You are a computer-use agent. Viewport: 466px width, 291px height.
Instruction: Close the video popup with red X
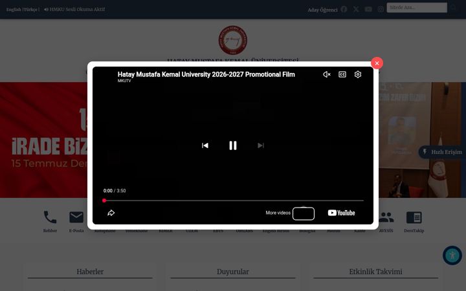[377, 63]
